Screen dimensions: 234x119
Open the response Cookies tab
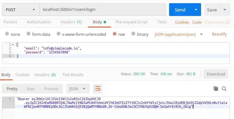[x=22, y=75]
